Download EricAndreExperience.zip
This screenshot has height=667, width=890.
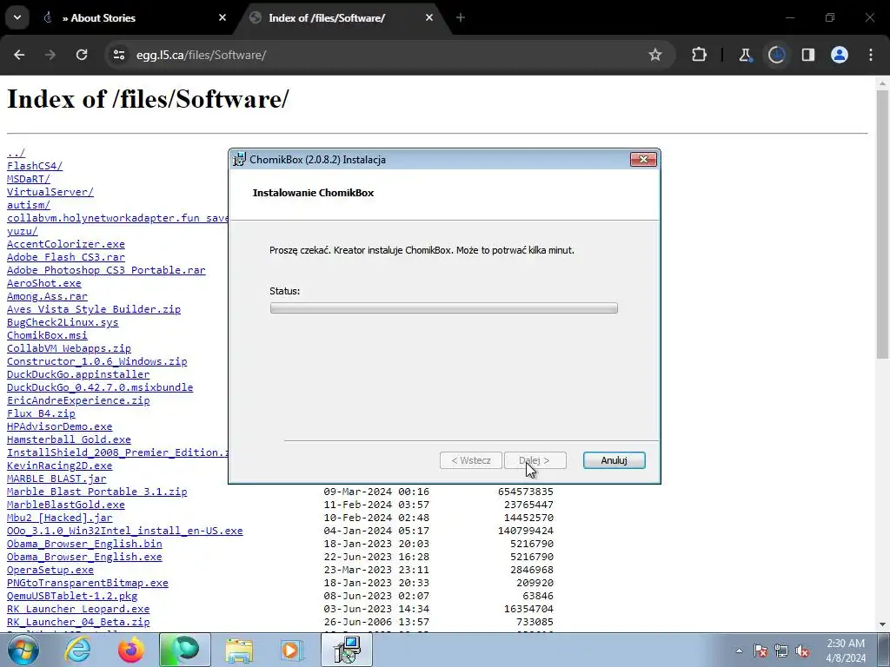(x=78, y=400)
